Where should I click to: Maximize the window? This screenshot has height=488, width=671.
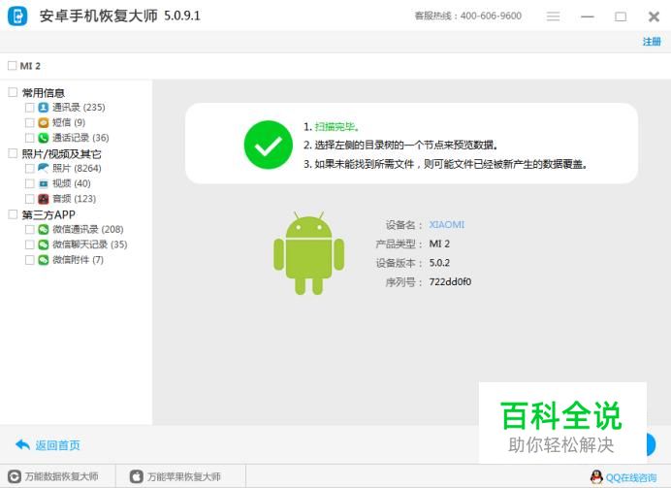(621, 16)
